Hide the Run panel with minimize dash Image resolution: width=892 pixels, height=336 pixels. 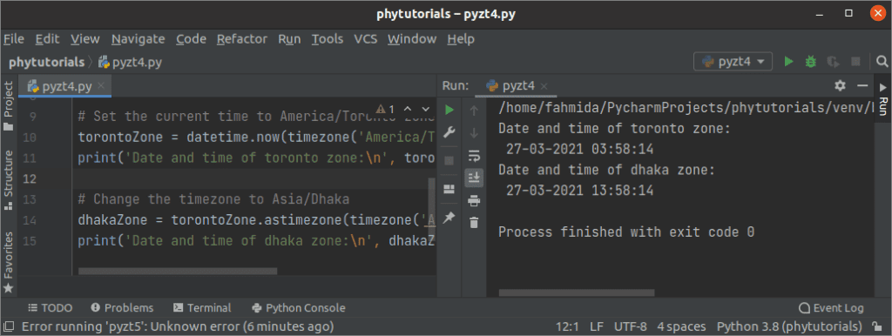point(862,85)
